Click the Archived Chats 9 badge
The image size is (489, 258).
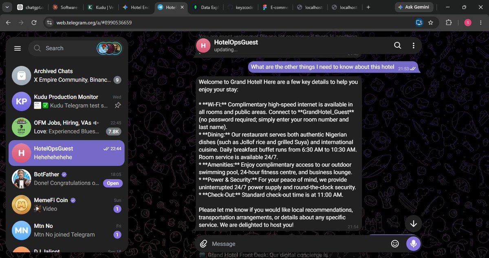[x=117, y=80]
